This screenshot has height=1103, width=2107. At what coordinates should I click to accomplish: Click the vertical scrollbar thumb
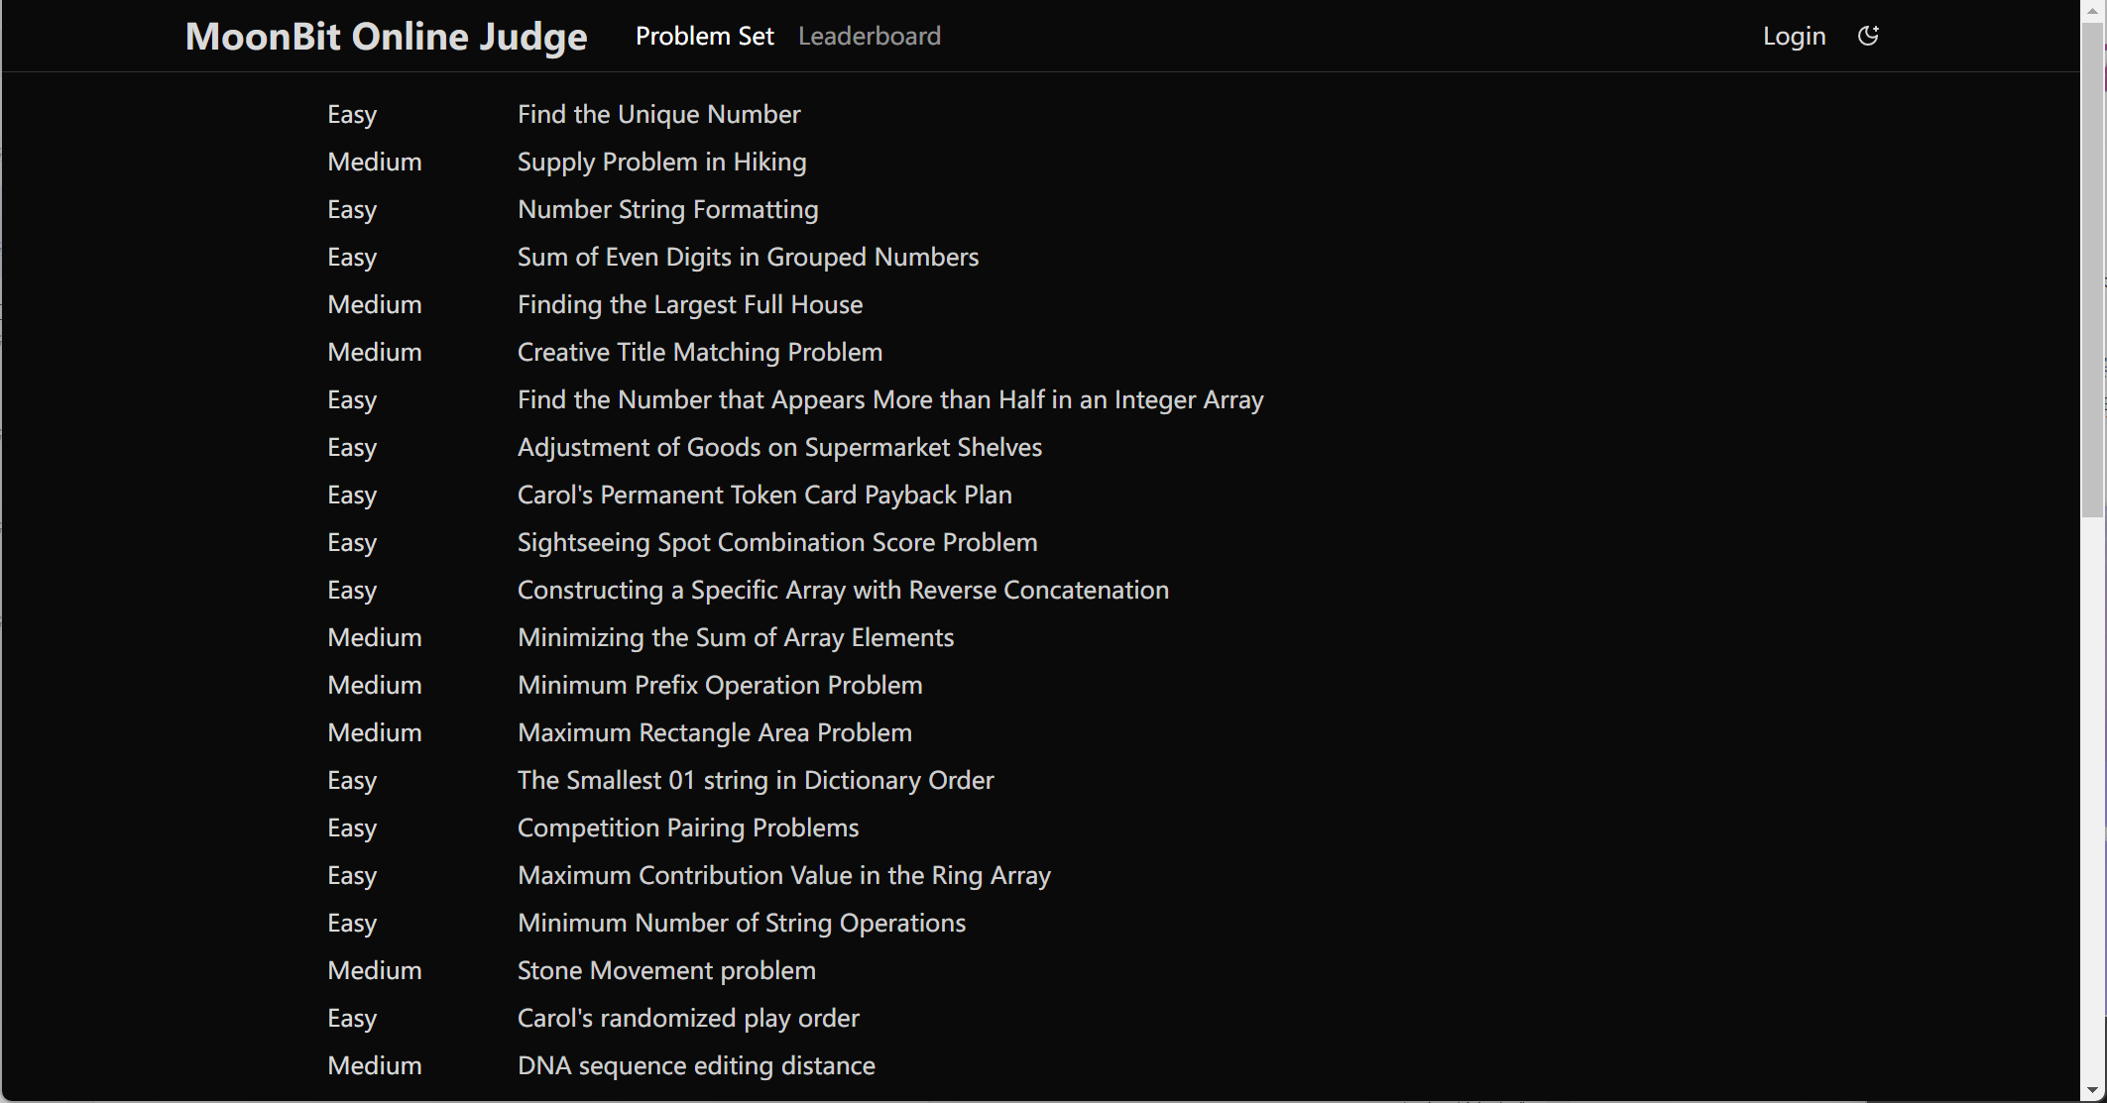click(x=2093, y=268)
